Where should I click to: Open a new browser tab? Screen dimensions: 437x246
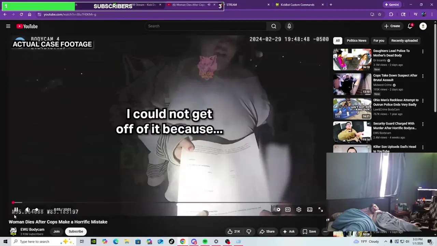[x=331, y=5]
